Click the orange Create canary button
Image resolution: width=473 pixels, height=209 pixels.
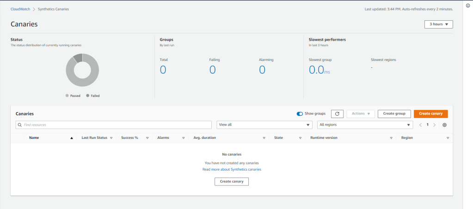(430, 113)
